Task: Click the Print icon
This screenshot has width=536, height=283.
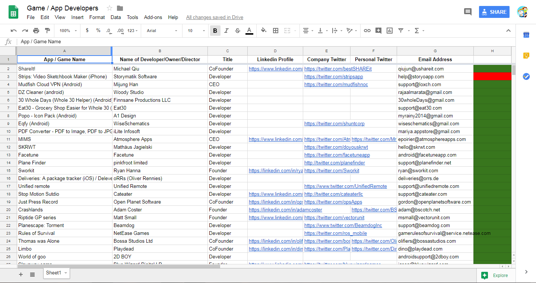Action: (x=36, y=31)
